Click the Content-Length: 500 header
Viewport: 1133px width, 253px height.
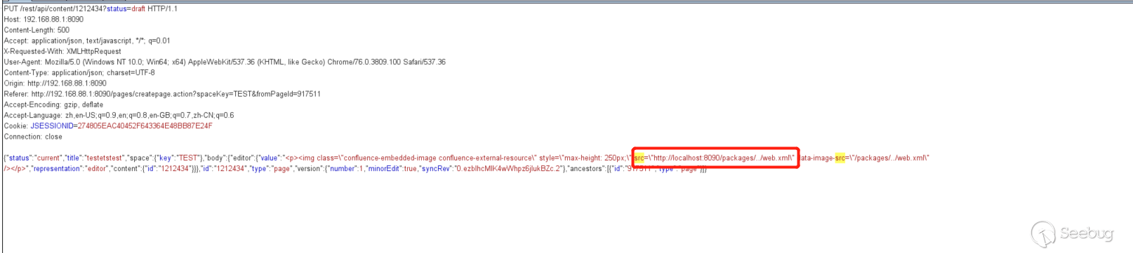point(37,30)
